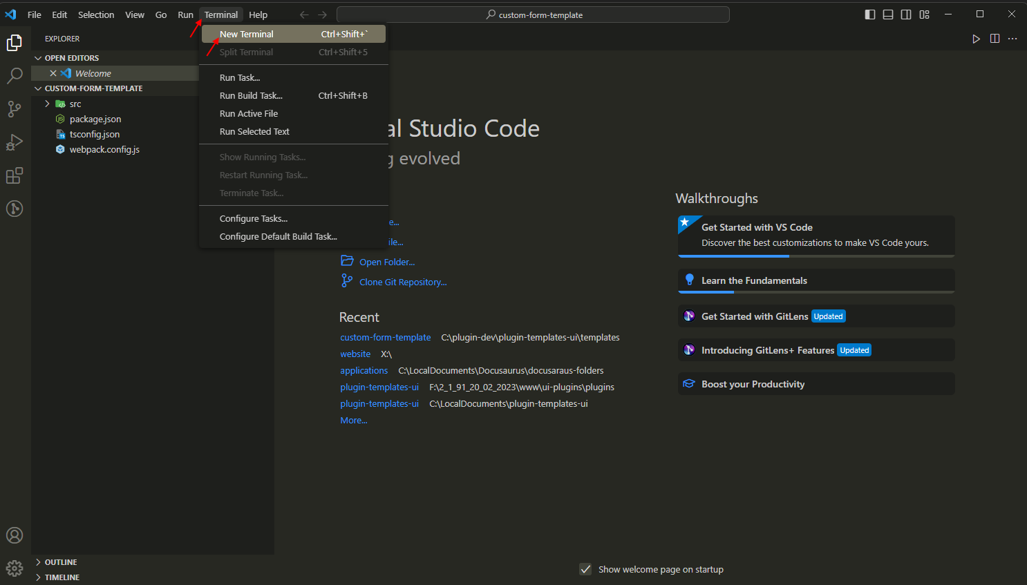Click the custom-form-template search box

click(x=533, y=15)
